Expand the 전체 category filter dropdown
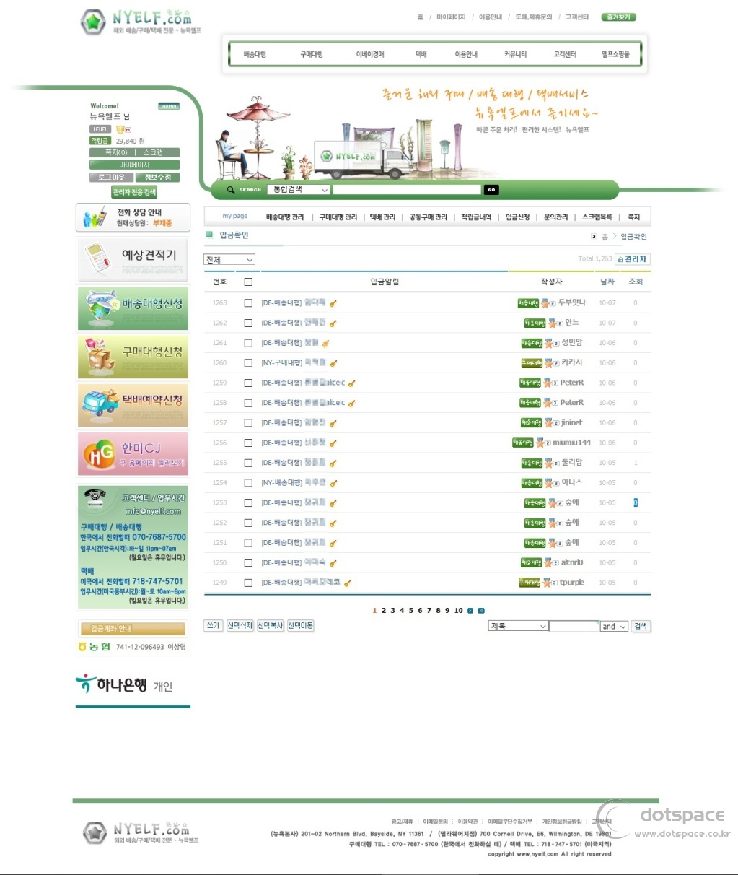 click(230, 260)
